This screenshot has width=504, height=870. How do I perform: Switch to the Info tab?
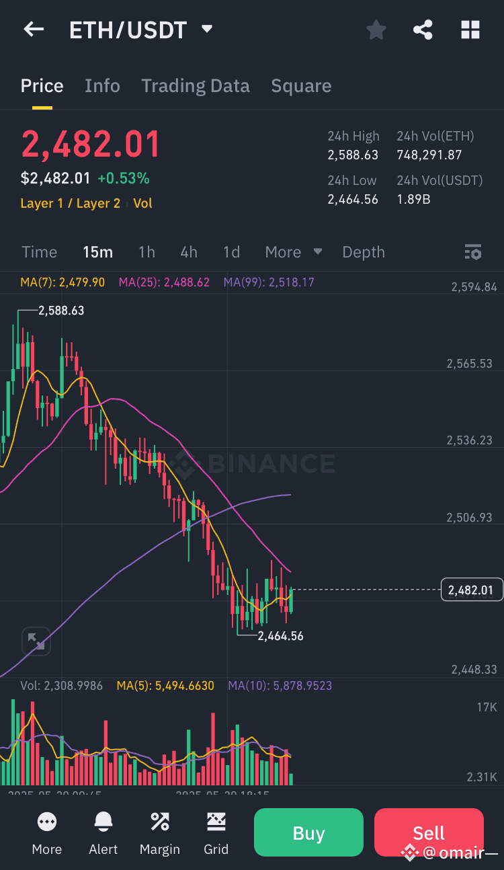[102, 86]
